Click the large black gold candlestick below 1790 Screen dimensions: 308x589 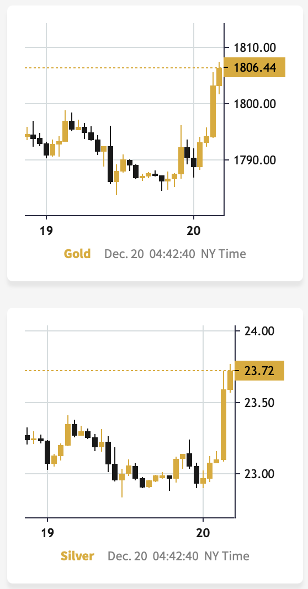click(110, 164)
